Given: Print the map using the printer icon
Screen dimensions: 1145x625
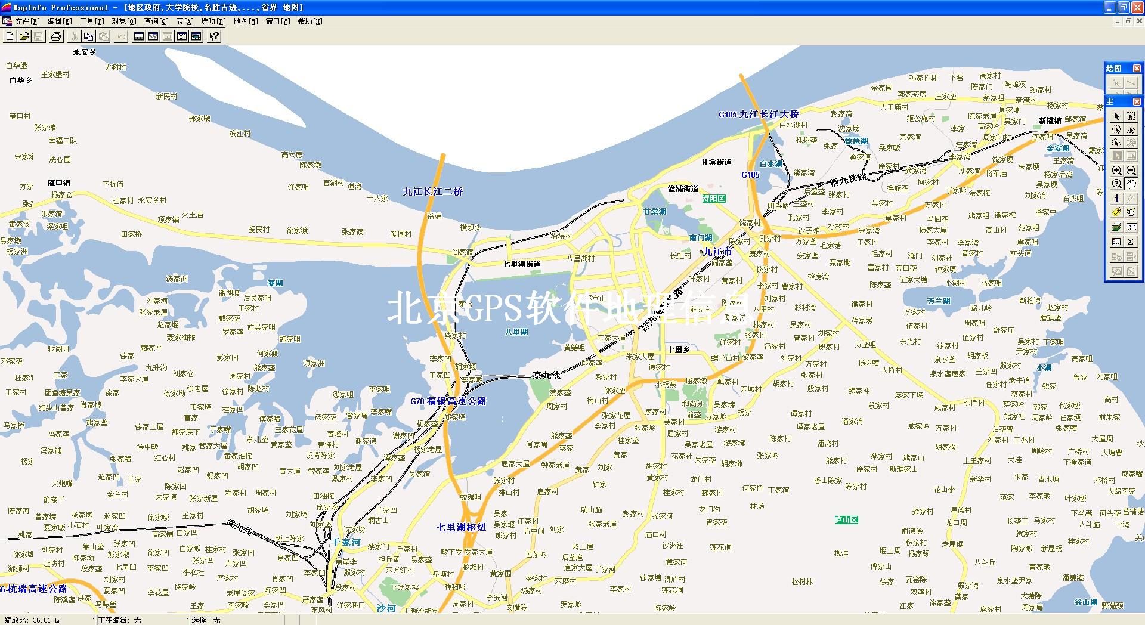Looking at the screenshot, I should pyautogui.click(x=56, y=36).
